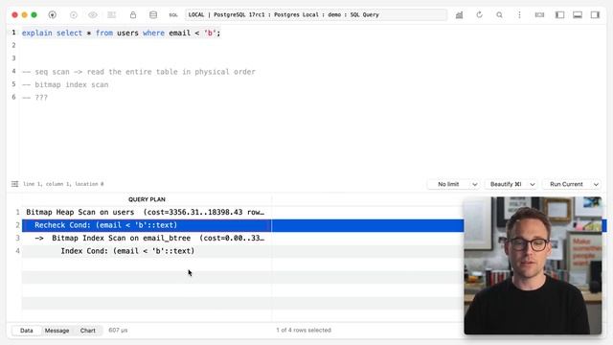Click the commit changes circle icon

point(74,15)
